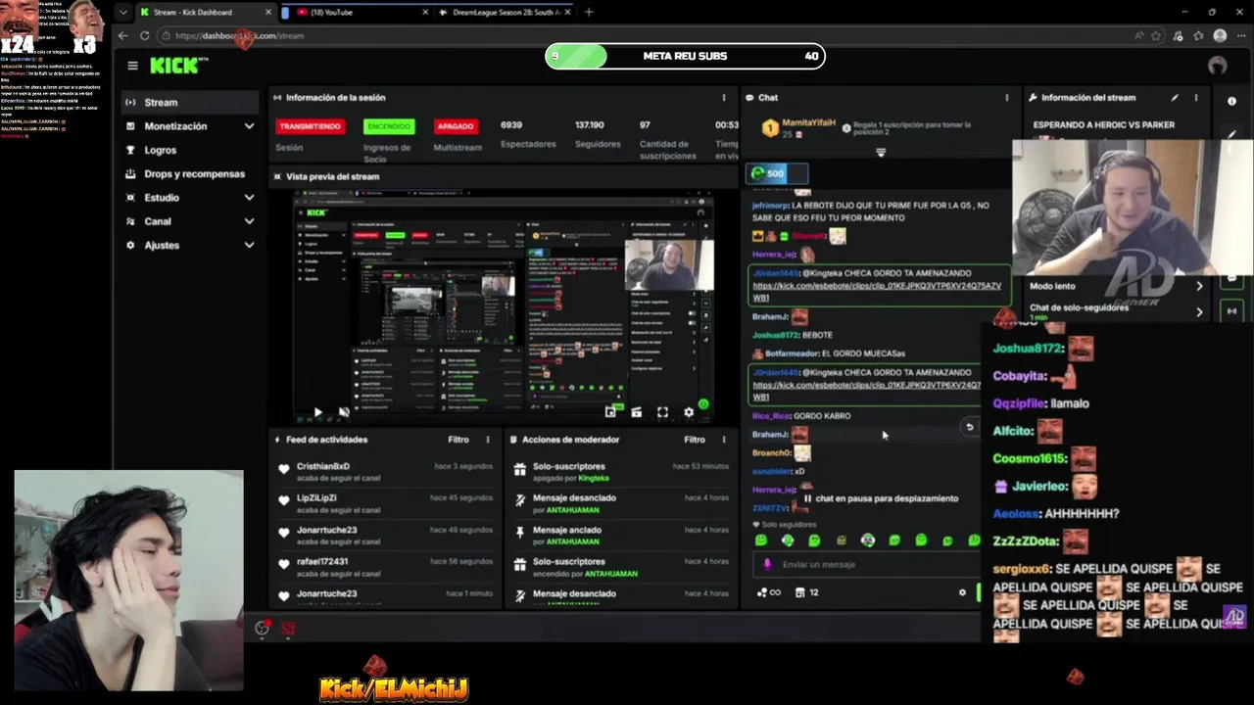Click the undo arrow icon in chat
The image size is (1254, 705).
pos(970,427)
